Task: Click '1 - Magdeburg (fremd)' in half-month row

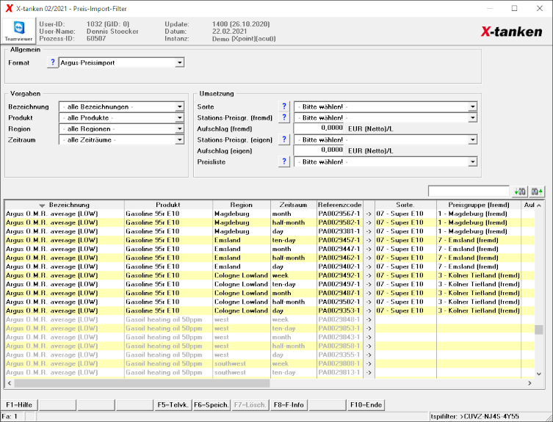Action: tap(473, 222)
